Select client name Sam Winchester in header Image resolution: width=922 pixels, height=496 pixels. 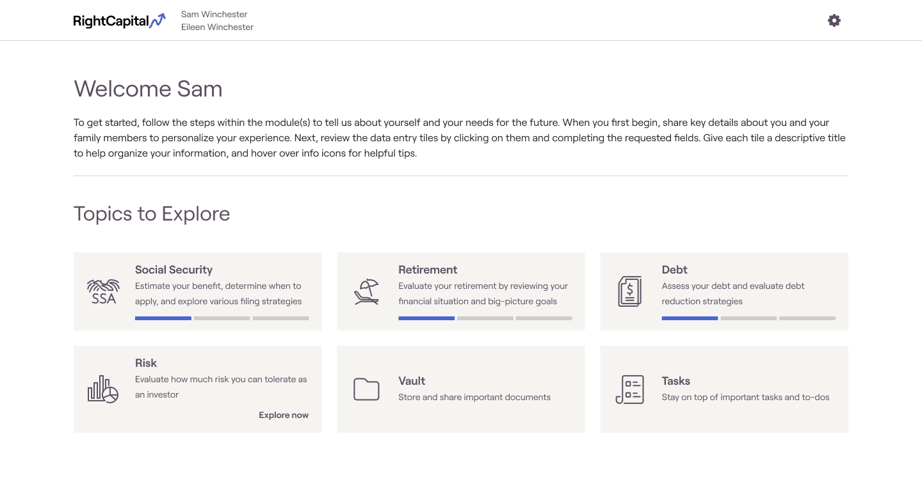click(214, 14)
